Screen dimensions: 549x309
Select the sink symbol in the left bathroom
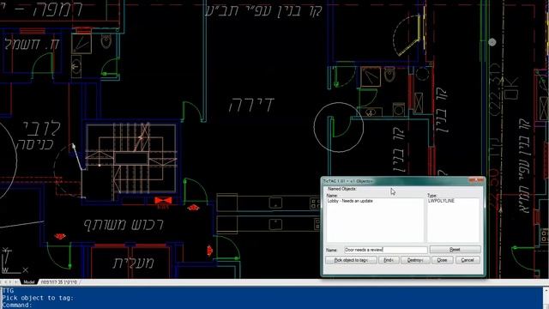[76, 66]
